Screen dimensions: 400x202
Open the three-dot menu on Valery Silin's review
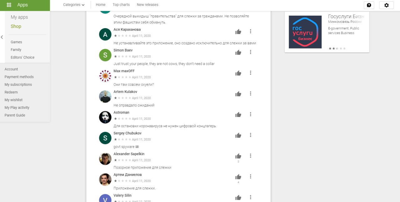tap(250, 197)
